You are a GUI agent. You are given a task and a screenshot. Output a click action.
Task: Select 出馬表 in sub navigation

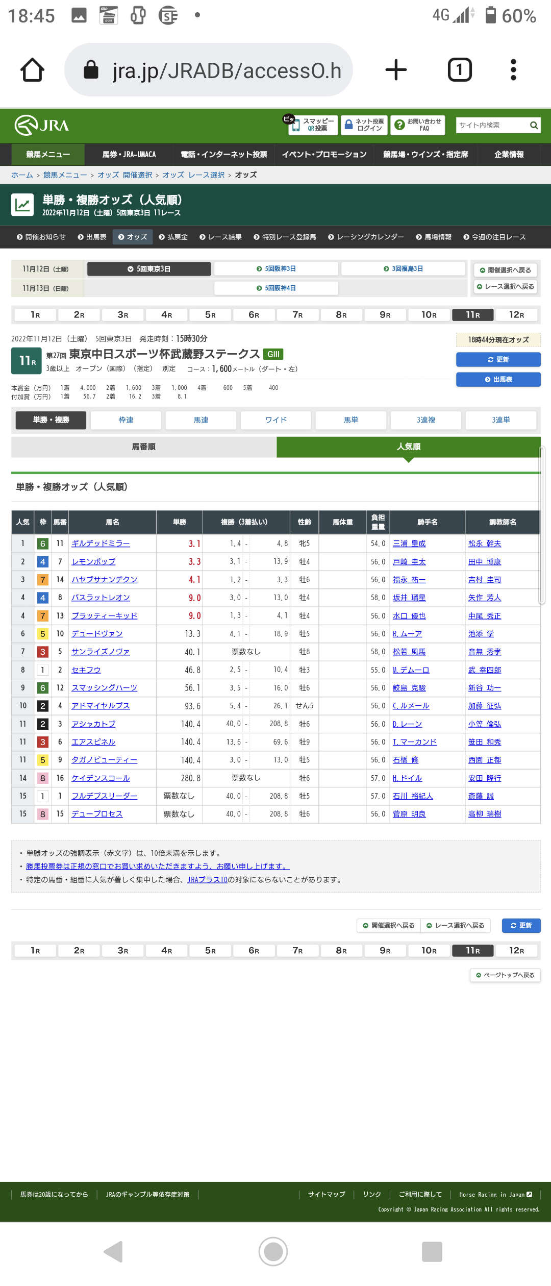click(92, 237)
